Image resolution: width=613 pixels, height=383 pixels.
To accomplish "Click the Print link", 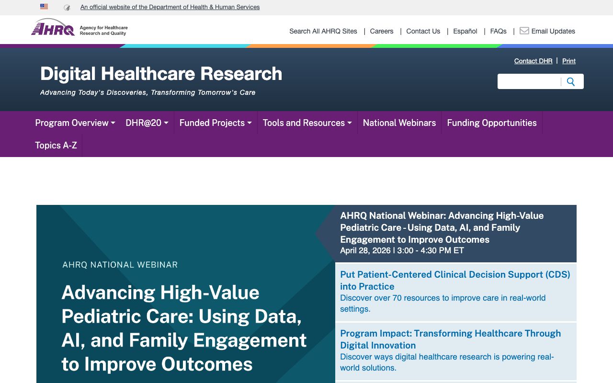I will [569, 61].
